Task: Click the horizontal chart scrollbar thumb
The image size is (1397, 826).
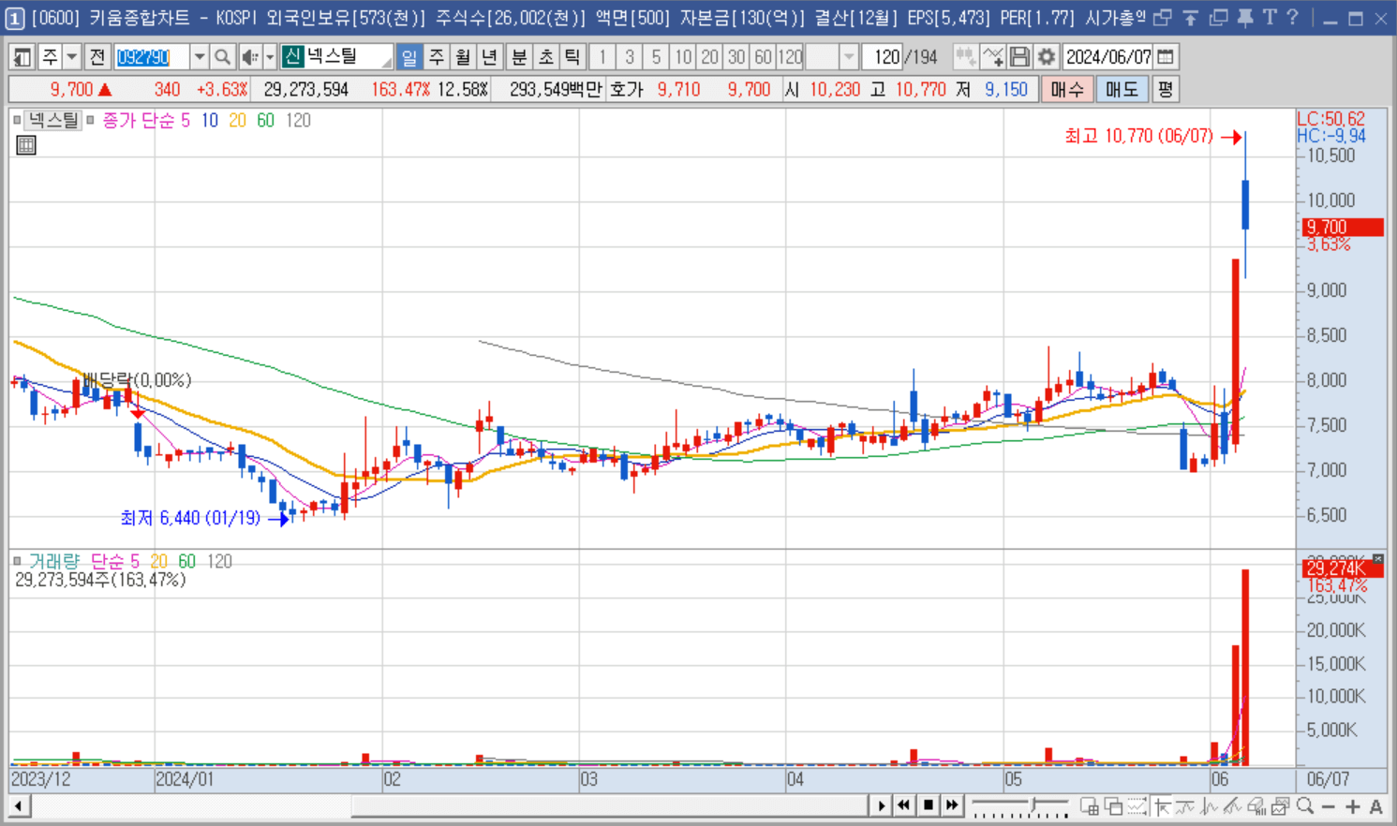Action: 611,805
